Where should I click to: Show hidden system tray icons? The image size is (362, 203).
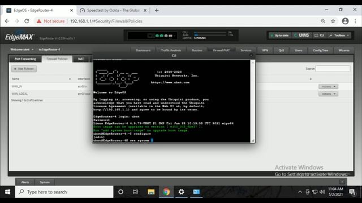point(300,192)
